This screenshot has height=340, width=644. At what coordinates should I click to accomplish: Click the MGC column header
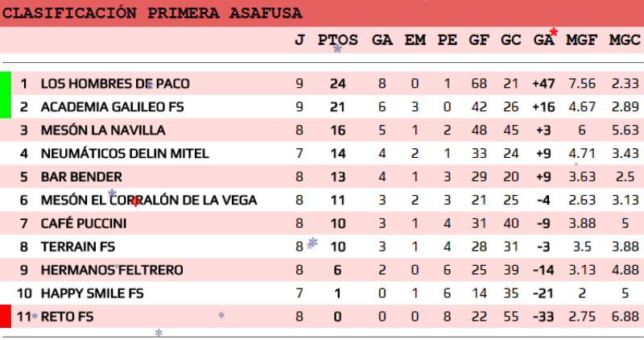tap(624, 39)
